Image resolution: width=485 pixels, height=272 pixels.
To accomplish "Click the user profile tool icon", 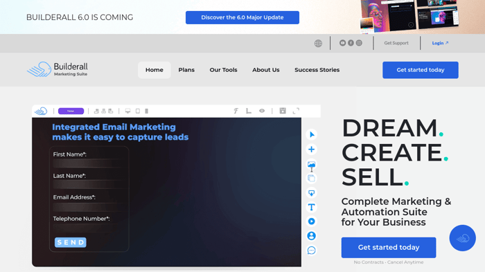I will pos(312,236).
